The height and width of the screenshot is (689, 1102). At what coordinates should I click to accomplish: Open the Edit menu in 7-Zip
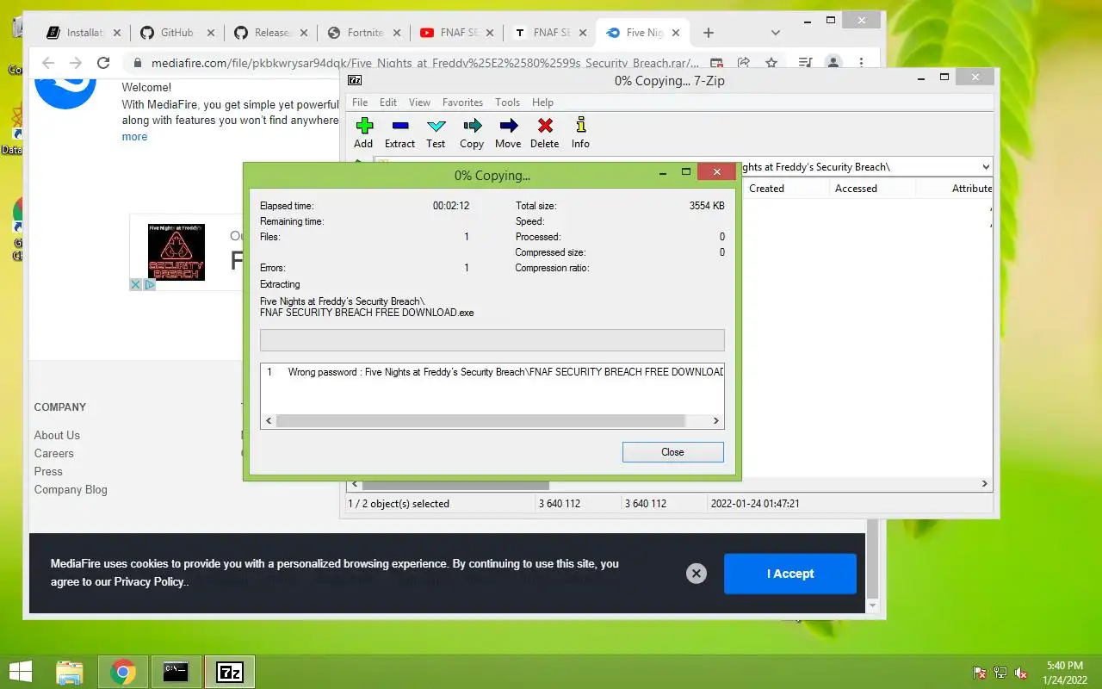[388, 102]
